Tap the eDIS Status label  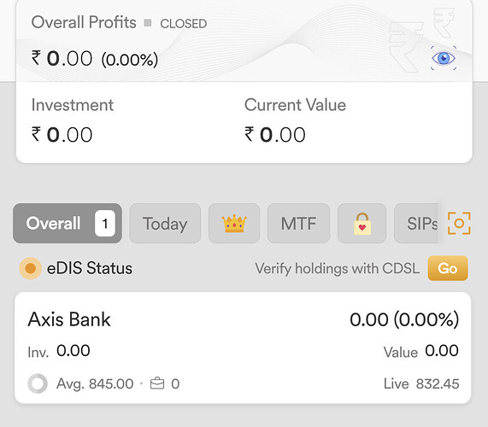(x=90, y=268)
